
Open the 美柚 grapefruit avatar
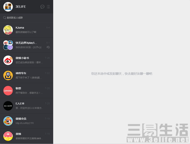pos(8,136)
